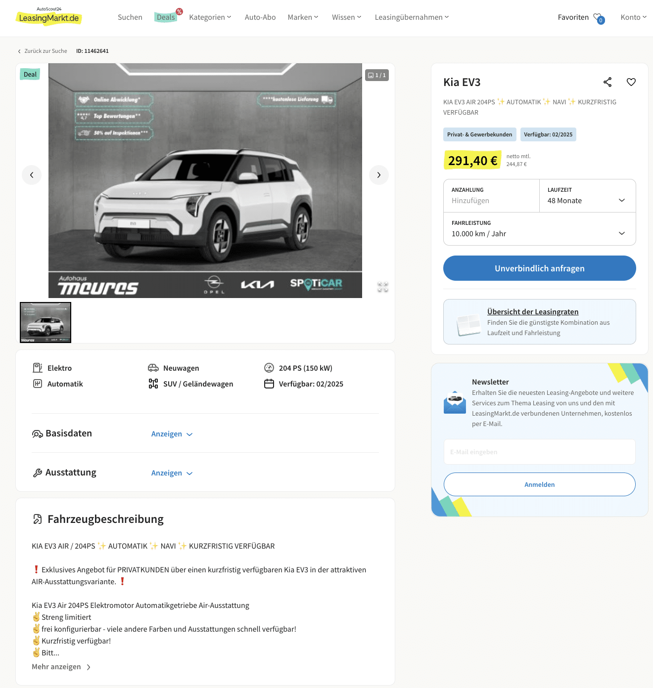The width and height of the screenshot is (653, 688).
Task: Open Übersicht der Leasingraten link
Action: coord(533,312)
